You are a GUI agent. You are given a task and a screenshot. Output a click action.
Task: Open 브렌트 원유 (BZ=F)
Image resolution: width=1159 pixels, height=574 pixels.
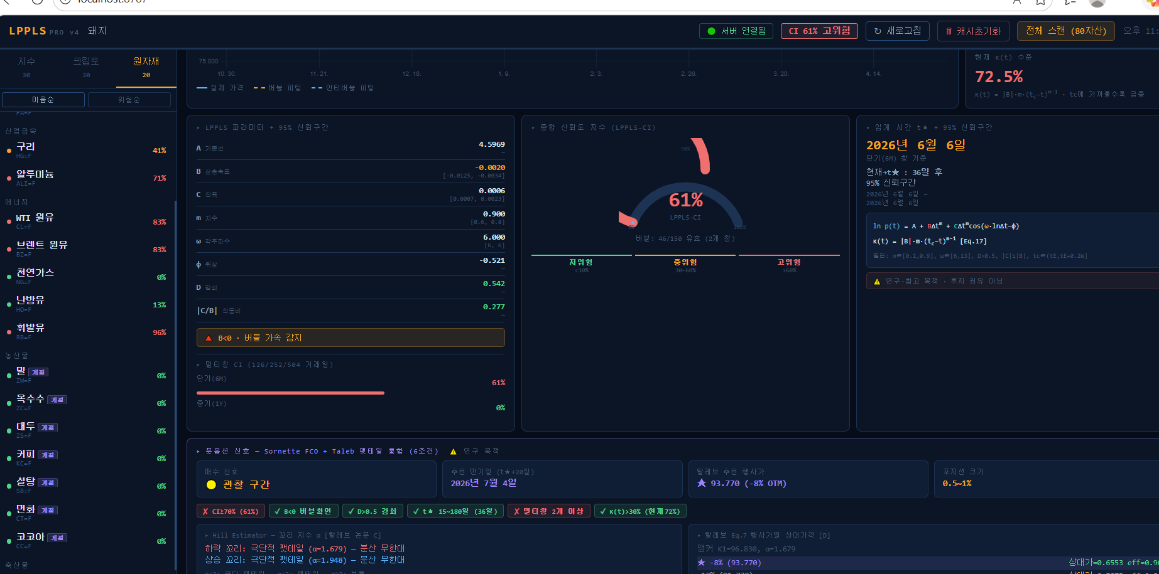click(87, 248)
